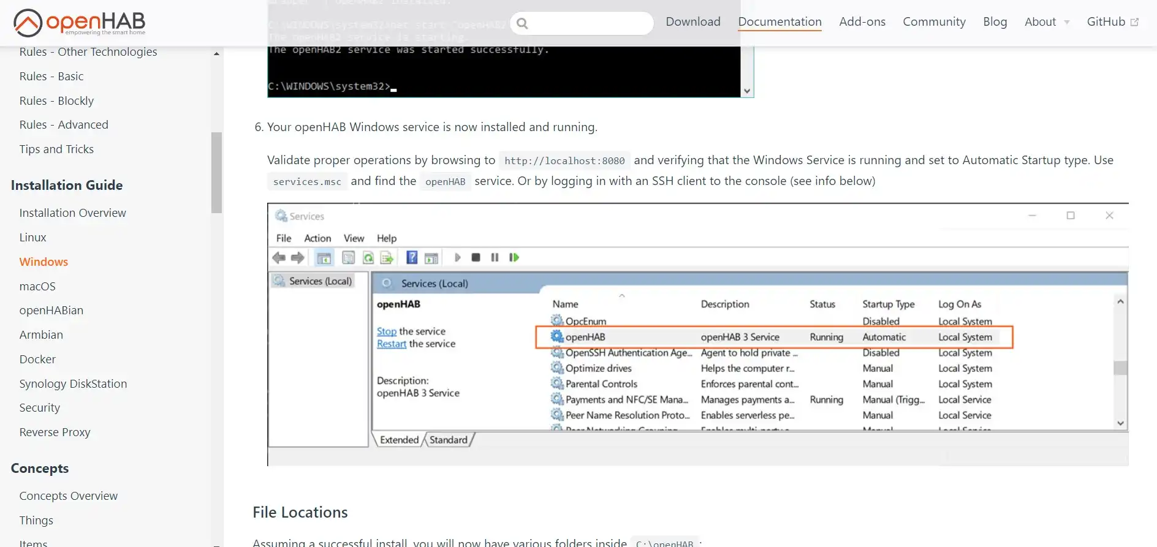Click the Pause Service icon in toolbar
Viewport: 1157px width, 547px height.
click(x=495, y=258)
